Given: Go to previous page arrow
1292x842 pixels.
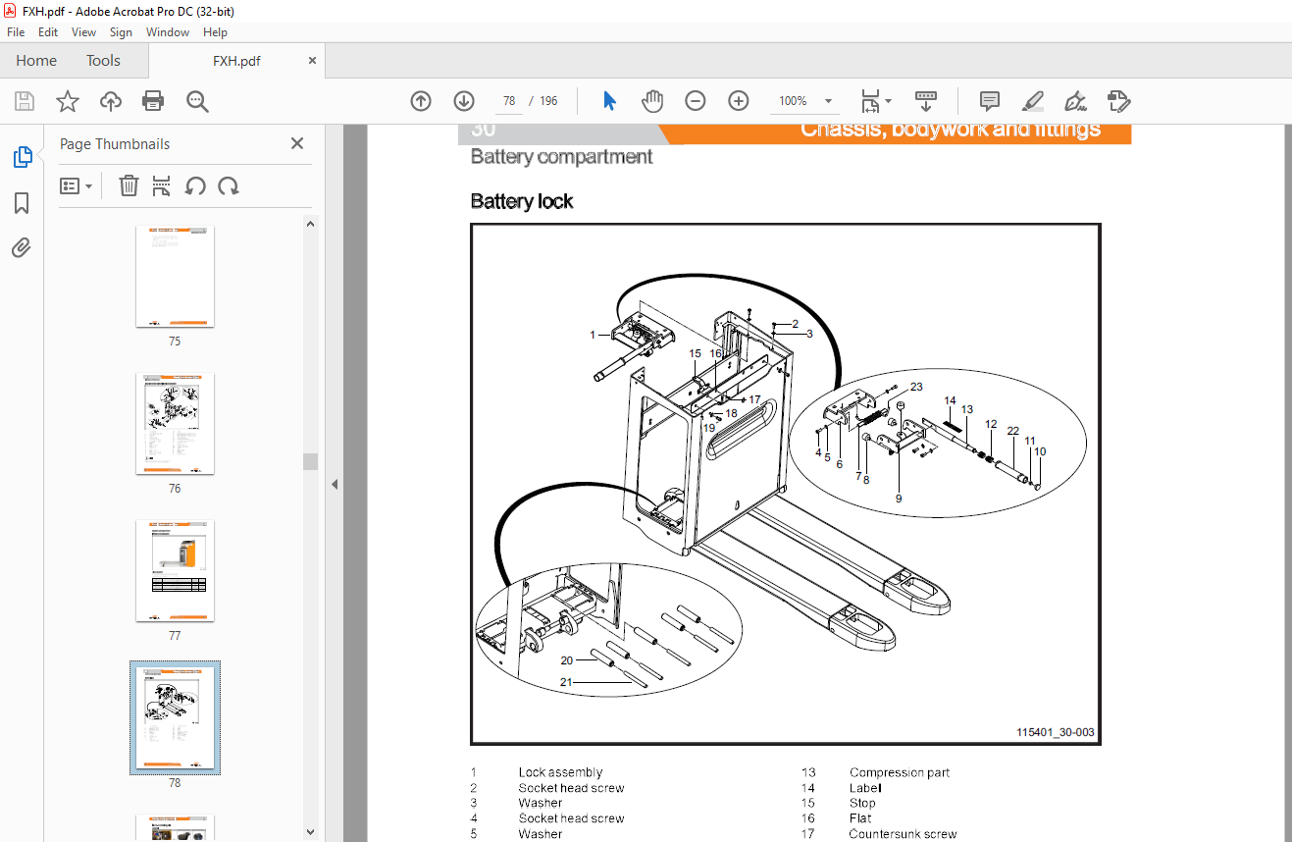Looking at the screenshot, I should point(421,101).
